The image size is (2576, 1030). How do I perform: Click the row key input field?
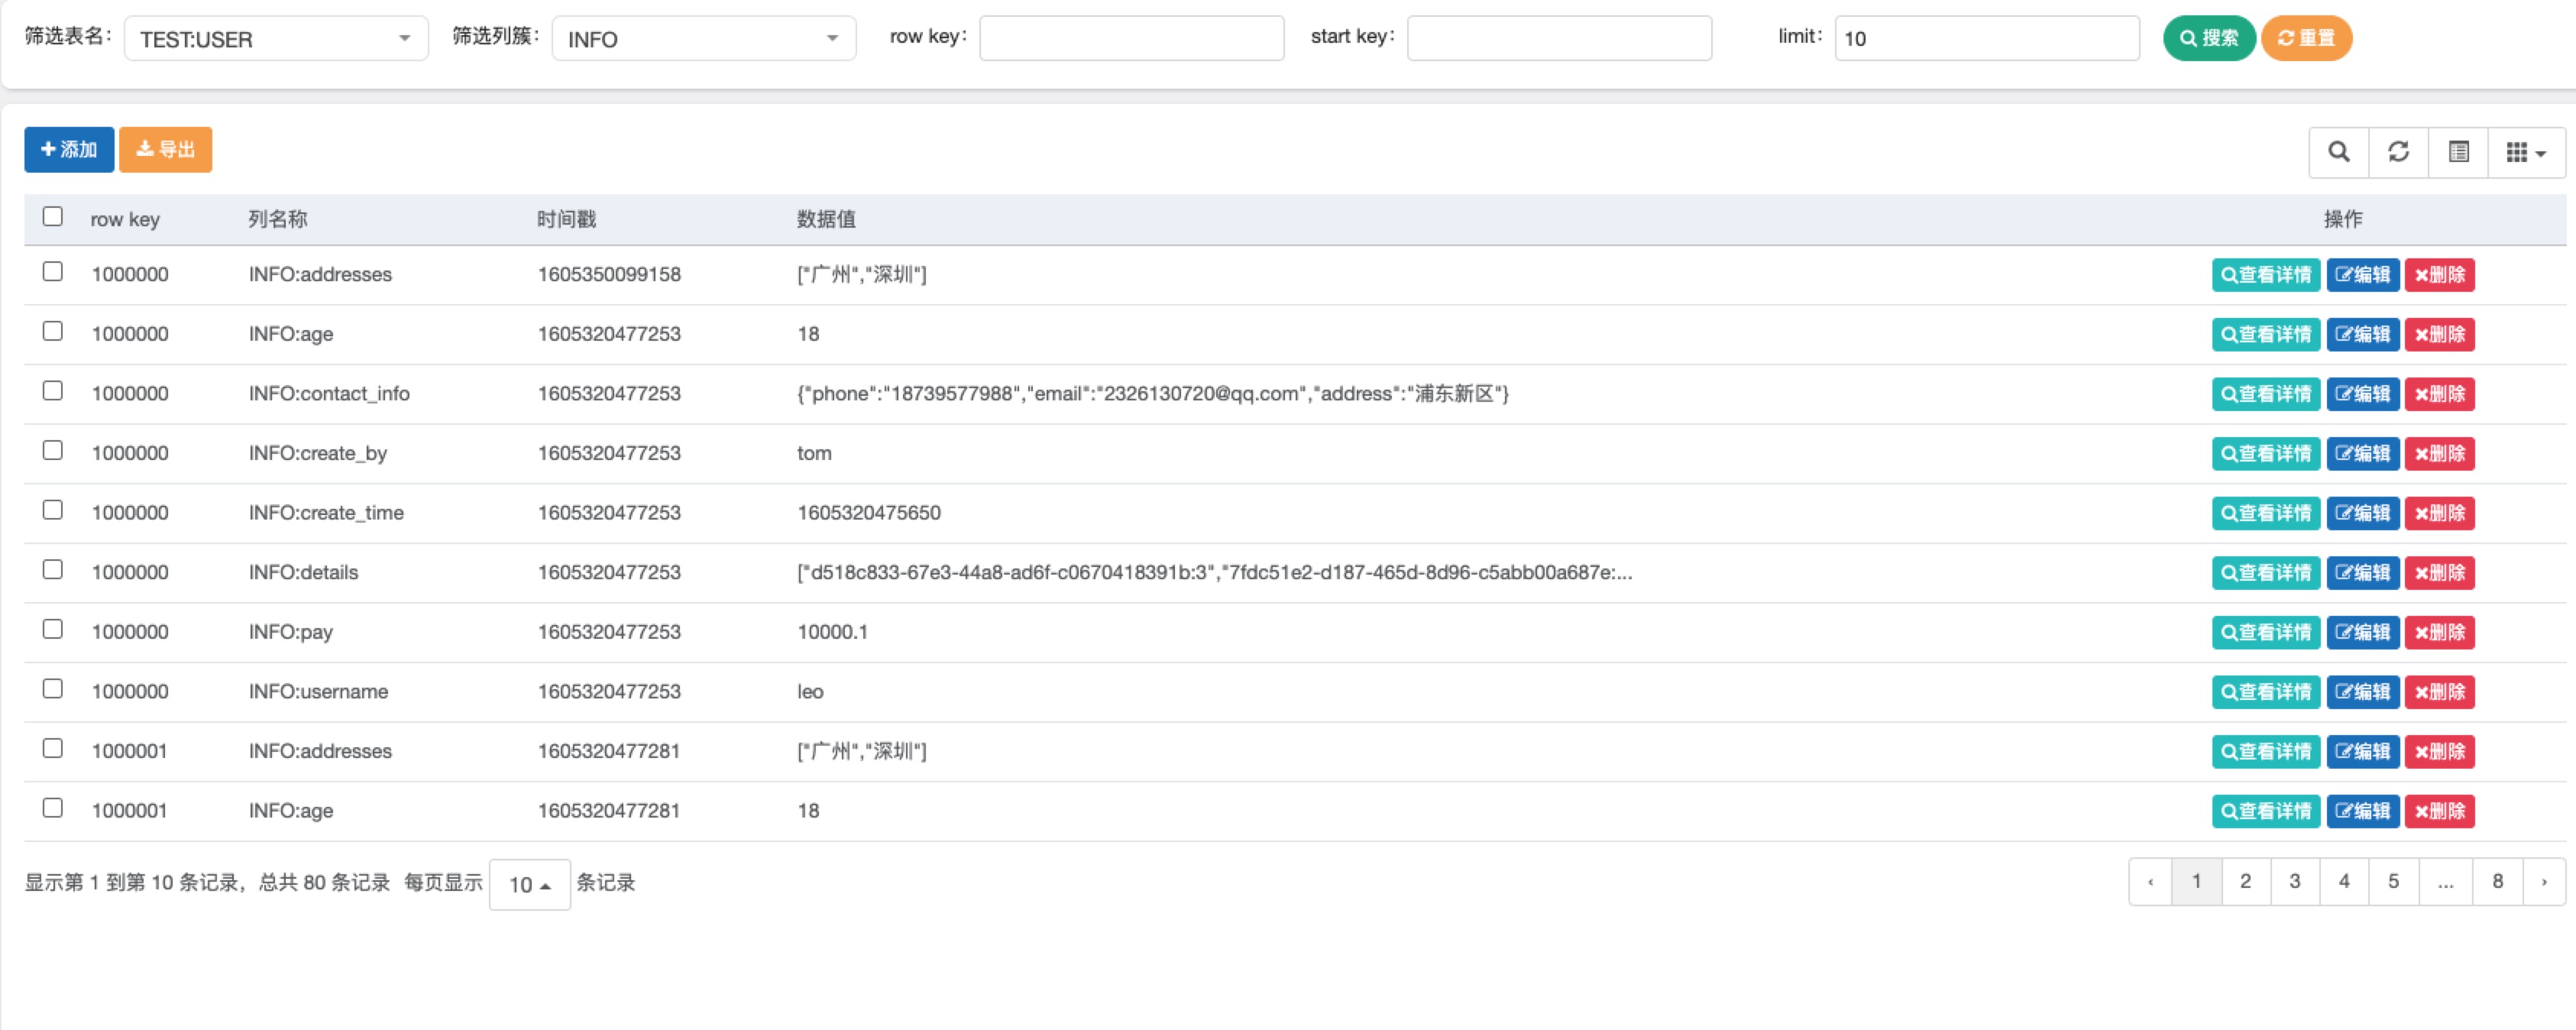pos(1131,38)
